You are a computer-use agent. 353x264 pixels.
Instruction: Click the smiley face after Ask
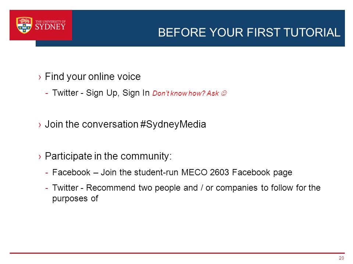[224, 93]
